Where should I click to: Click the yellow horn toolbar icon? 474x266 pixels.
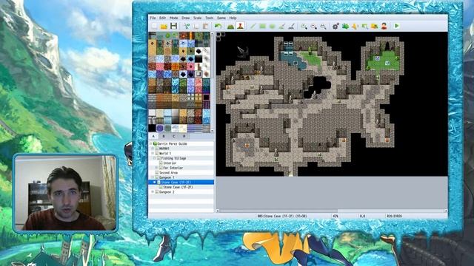(355, 27)
